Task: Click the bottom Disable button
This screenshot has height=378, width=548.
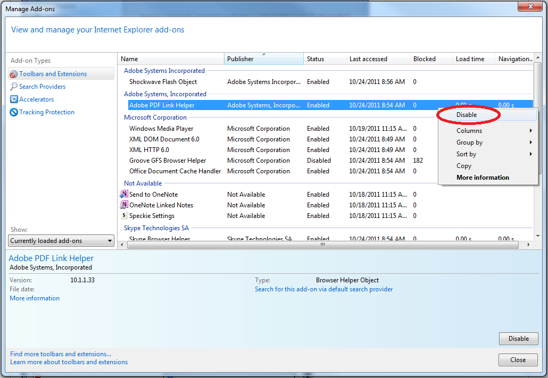Action: [x=518, y=339]
